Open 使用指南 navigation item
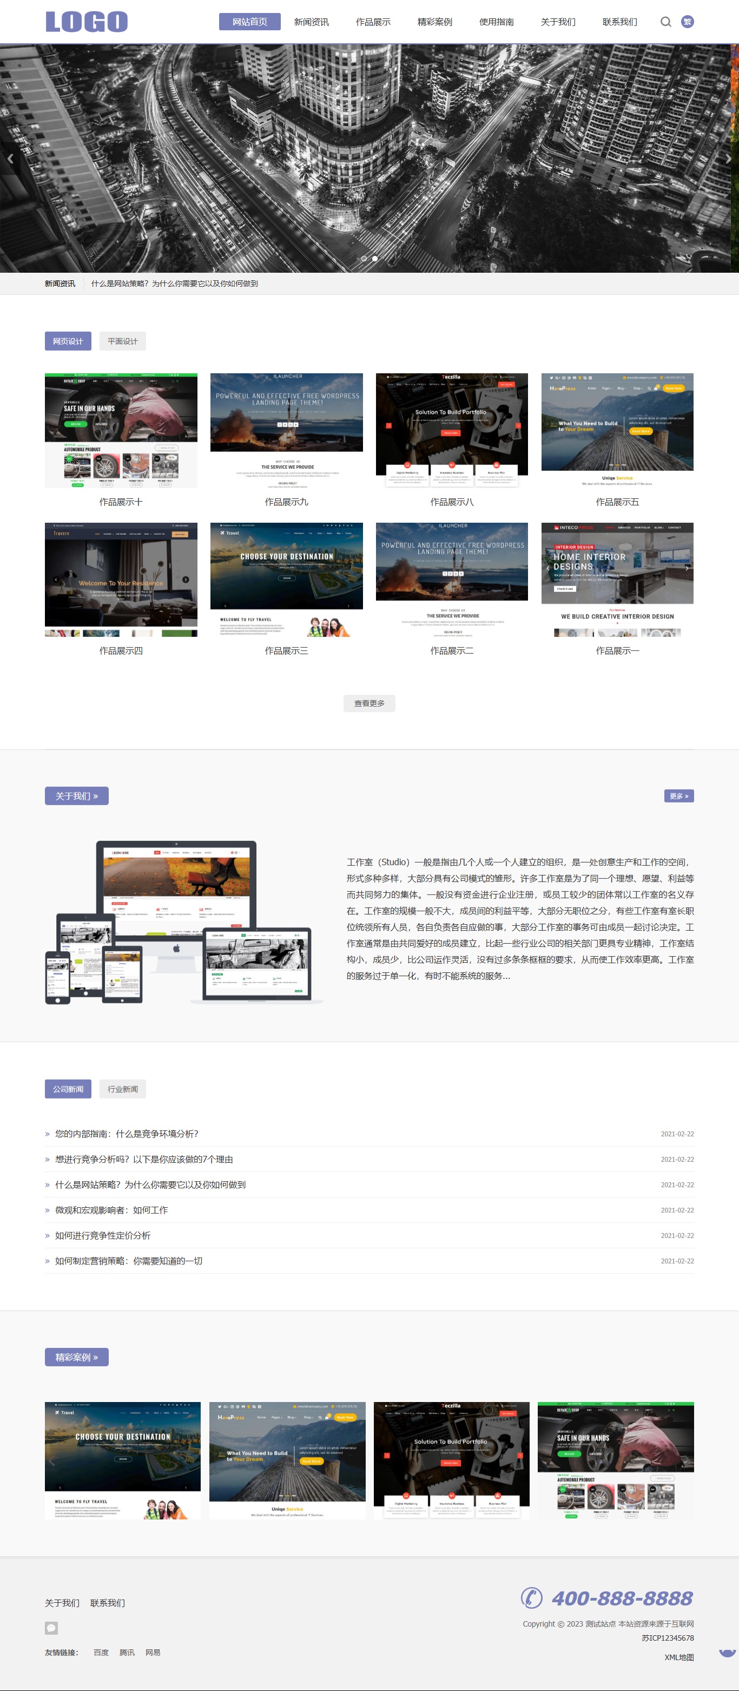Viewport: 739px width, 1691px height. pos(496,22)
